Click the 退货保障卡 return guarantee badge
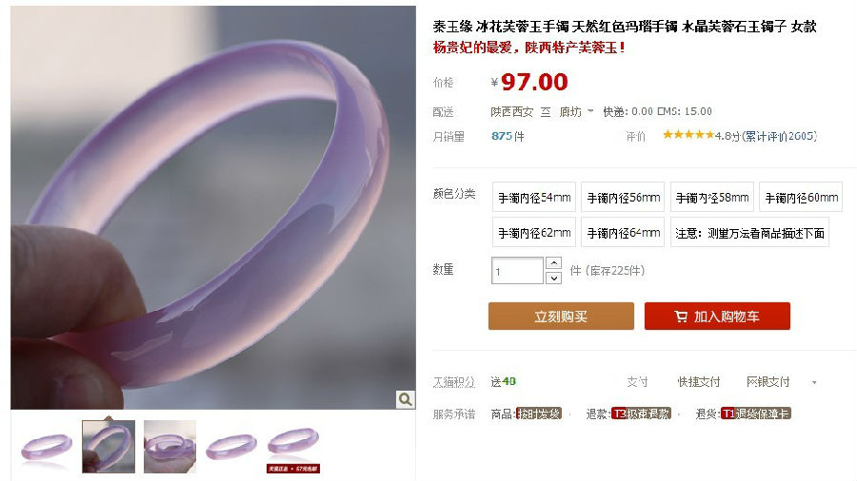The height and width of the screenshot is (481, 857). [x=755, y=414]
